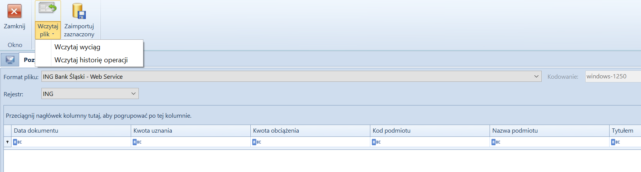Click Zaimportuj zaznaczony database icon

[x=79, y=11]
